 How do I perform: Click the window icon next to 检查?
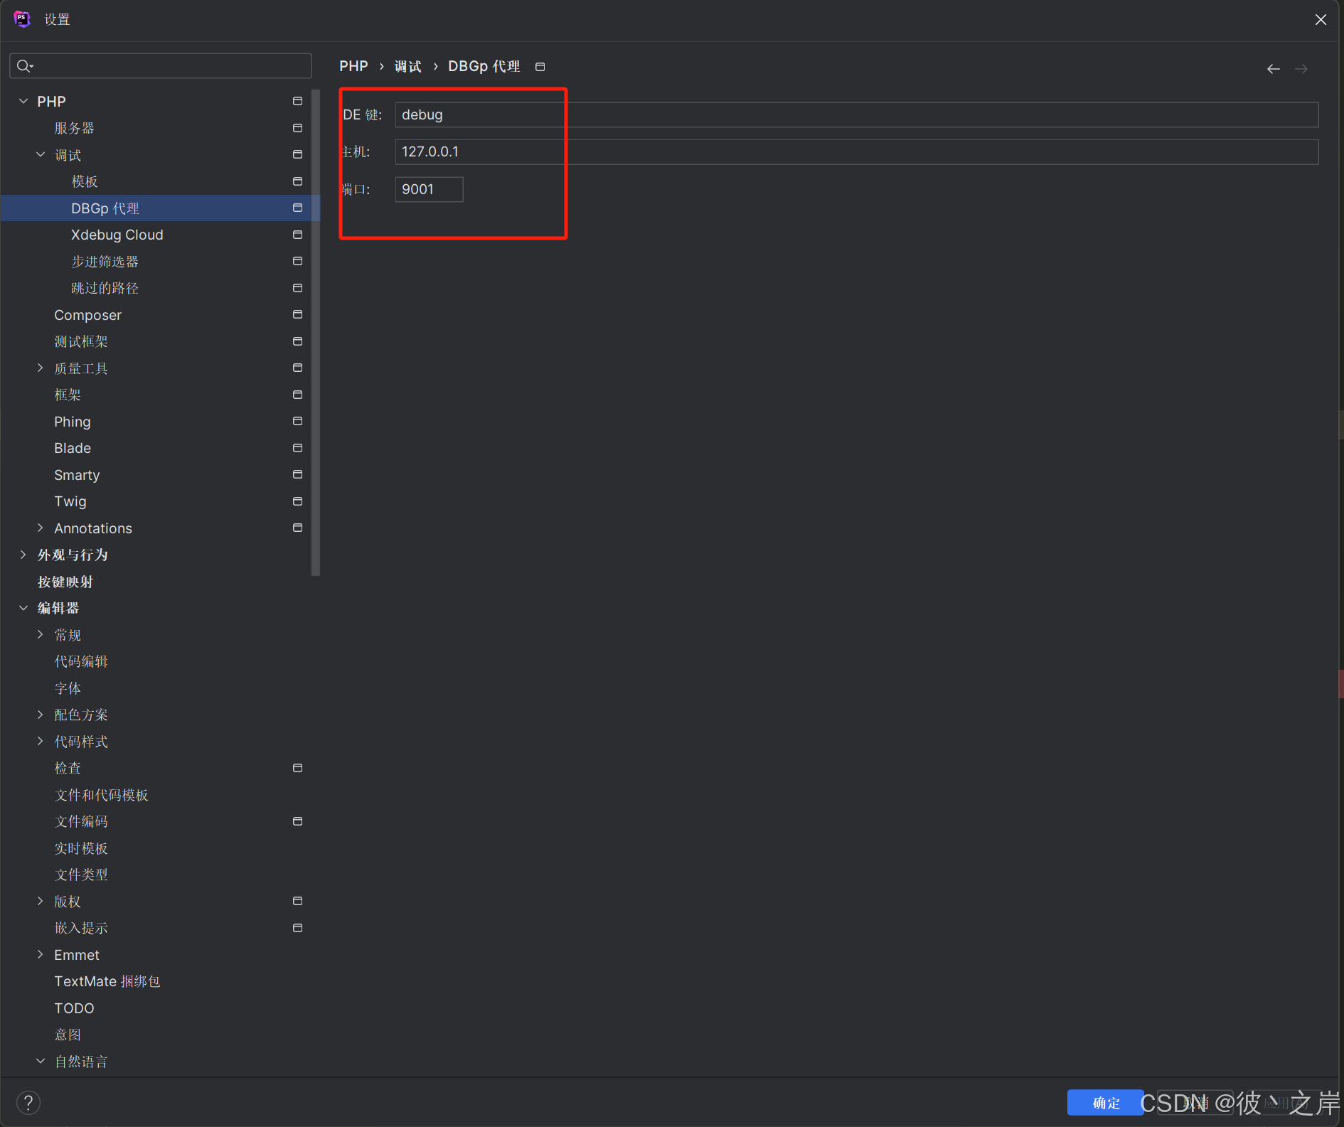297,768
